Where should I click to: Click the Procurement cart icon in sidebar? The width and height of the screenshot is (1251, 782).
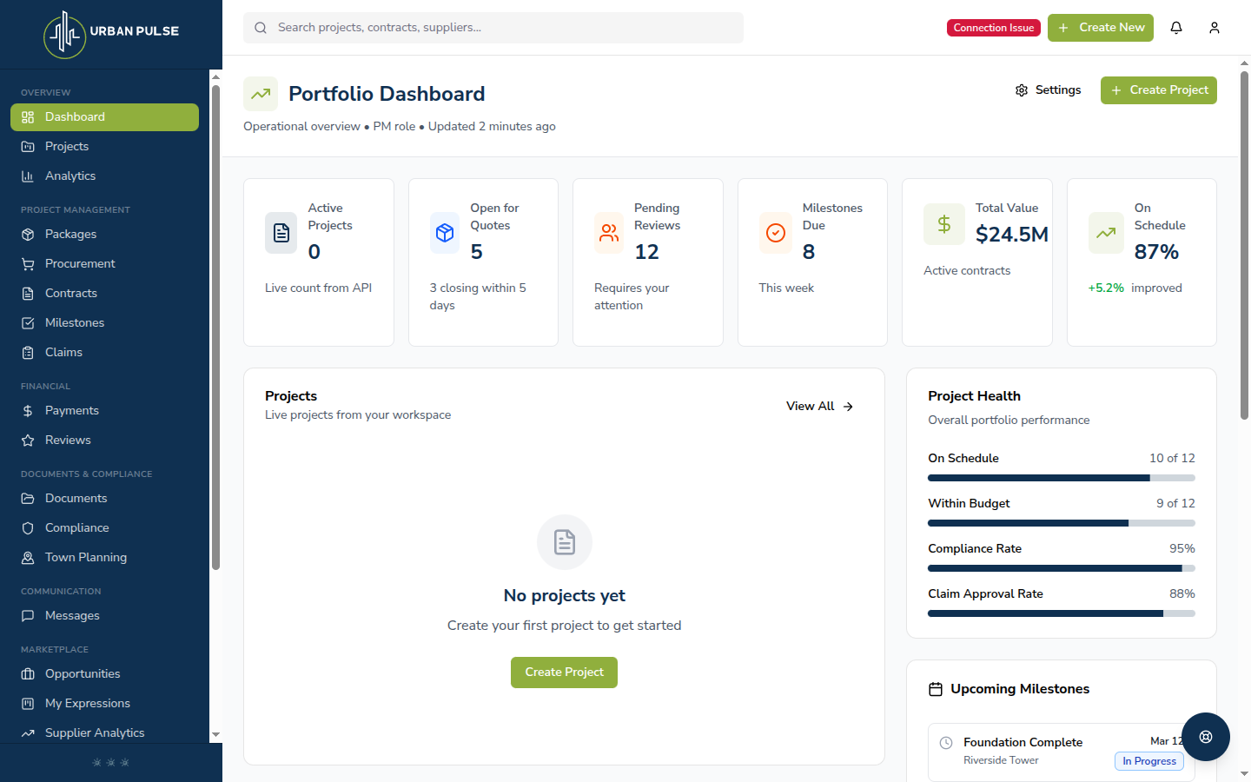point(28,264)
